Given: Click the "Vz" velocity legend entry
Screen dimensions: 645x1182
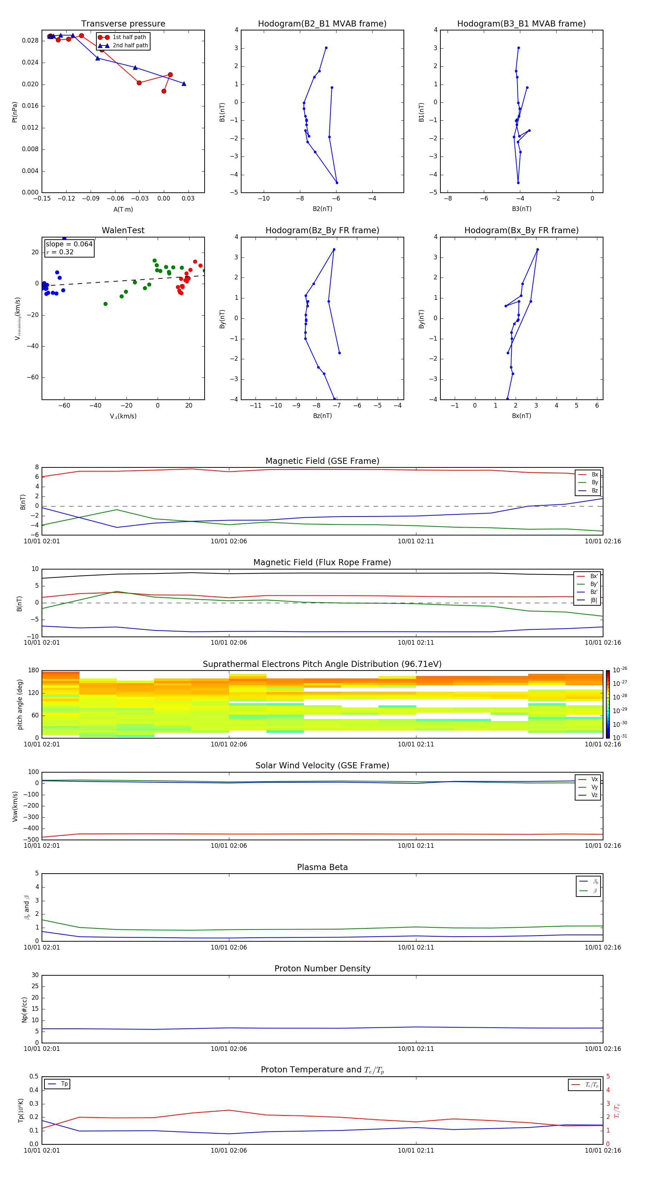Looking at the screenshot, I should pos(588,795).
